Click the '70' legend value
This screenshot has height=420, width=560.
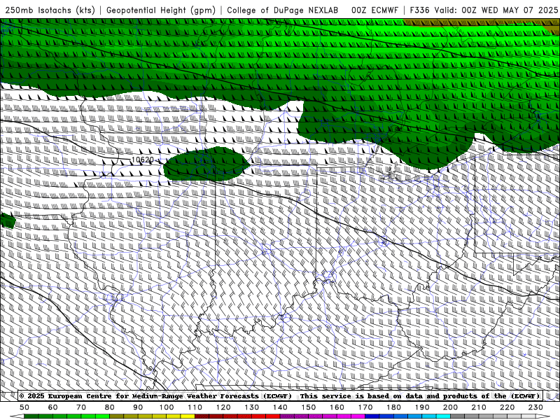click(x=81, y=407)
